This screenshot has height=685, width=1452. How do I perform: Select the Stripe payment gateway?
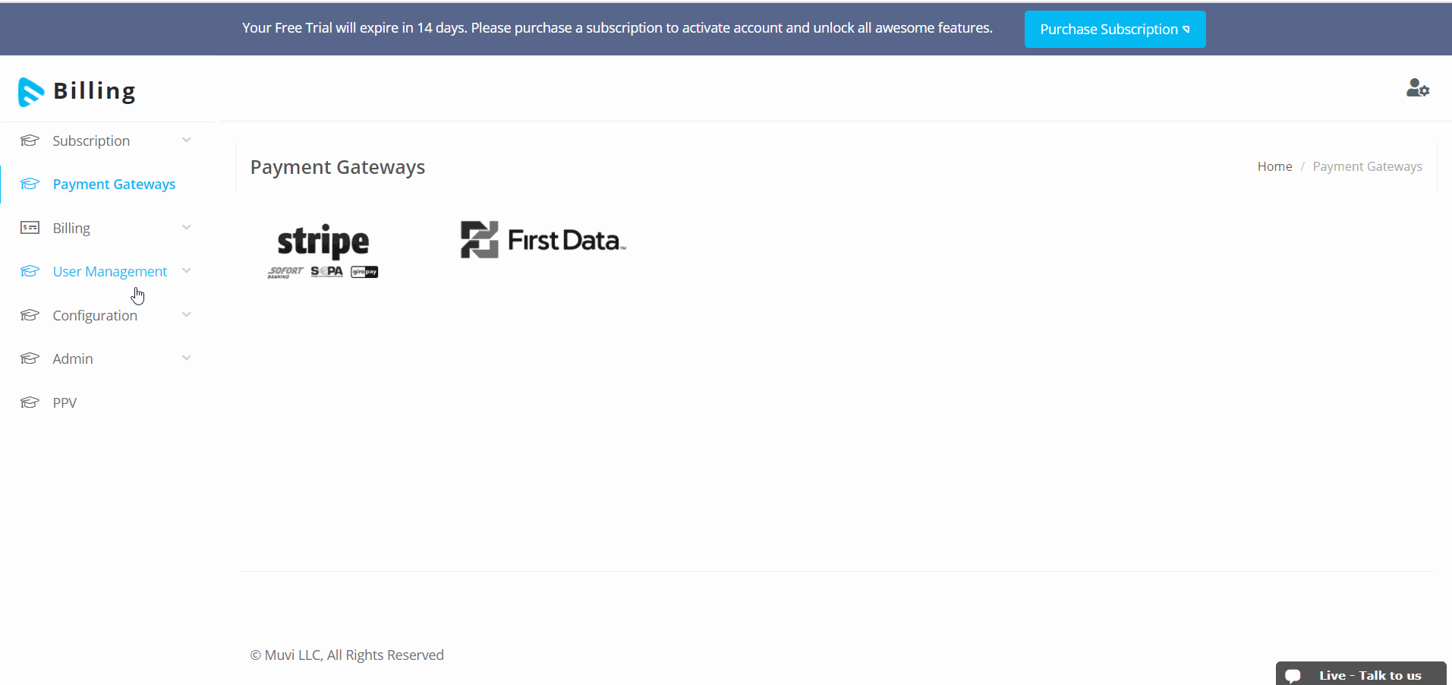pos(323,251)
